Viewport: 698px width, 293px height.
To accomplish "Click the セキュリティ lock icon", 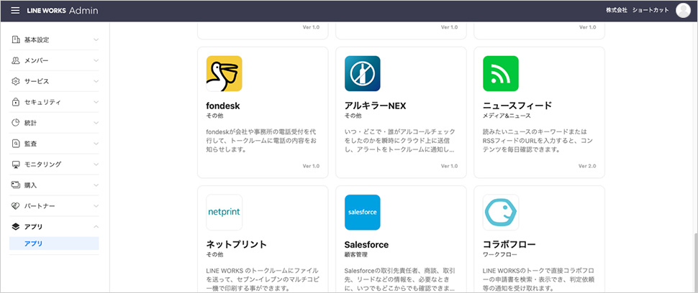I will point(16,102).
